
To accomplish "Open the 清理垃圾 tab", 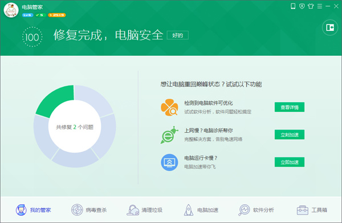I will tap(145, 210).
